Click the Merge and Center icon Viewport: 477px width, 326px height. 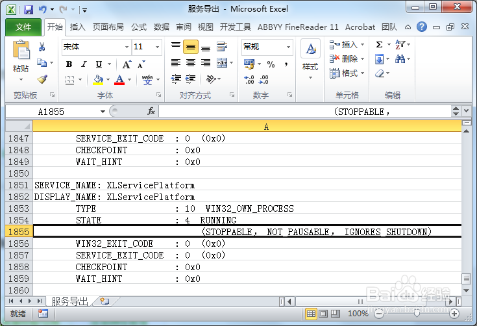[222, 63]
